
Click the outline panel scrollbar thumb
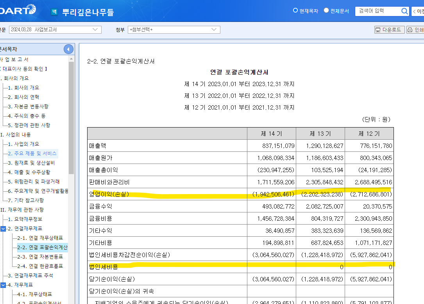coord(71,118)
